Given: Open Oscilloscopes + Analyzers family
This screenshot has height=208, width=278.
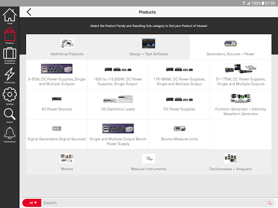Looking at the screenshot, I should [x=231, y=162].
